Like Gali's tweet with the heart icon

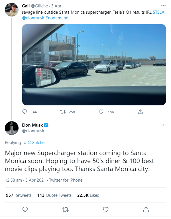101,112
